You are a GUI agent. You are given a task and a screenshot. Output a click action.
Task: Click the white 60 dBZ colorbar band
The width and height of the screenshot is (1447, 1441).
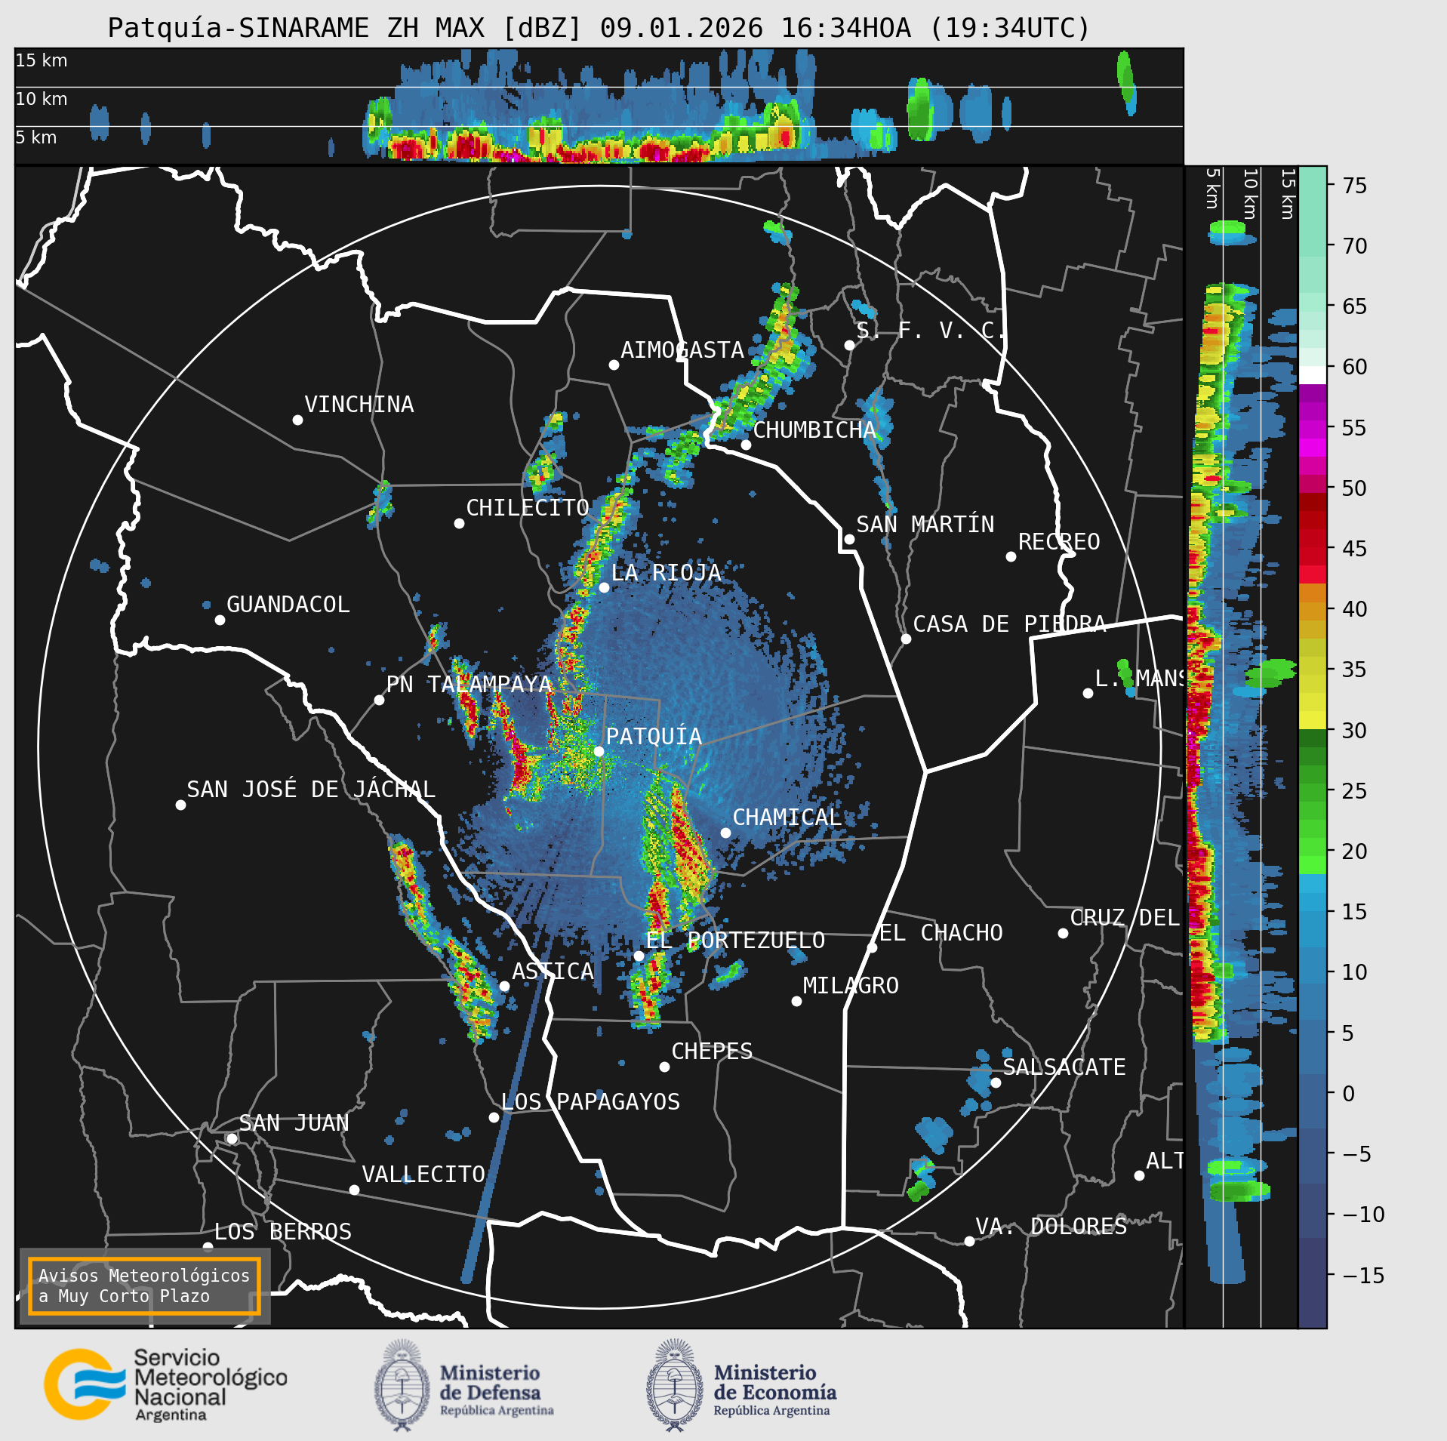tap(1313, 375)
